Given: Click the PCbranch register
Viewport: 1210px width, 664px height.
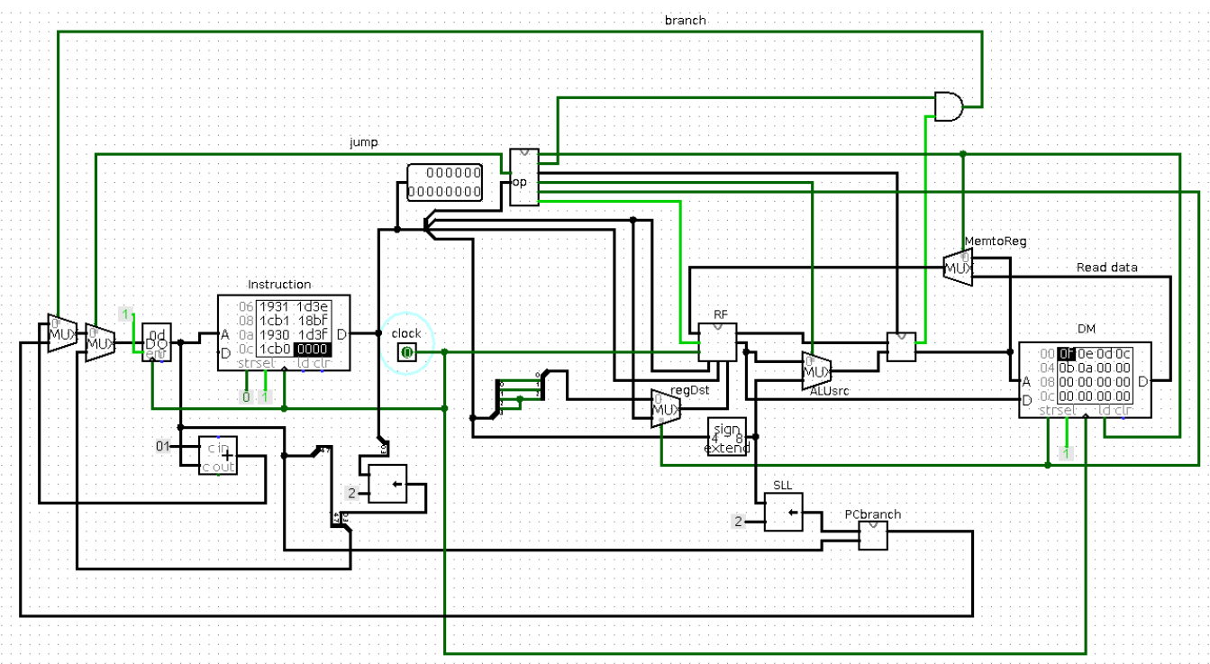Looking at the screenshot, I should [x=871, y=535].
